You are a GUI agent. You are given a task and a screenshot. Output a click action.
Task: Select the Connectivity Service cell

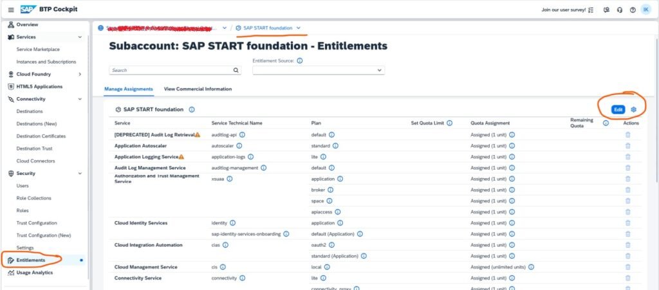pos(138,278)
